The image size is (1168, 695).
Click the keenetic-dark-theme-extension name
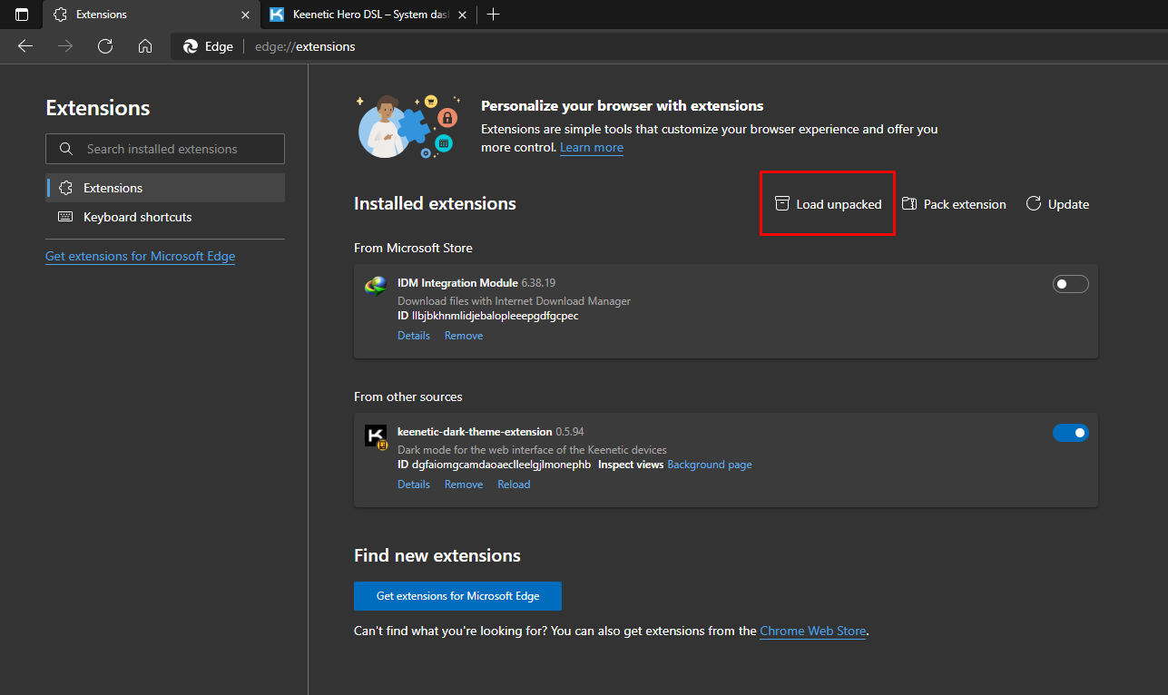(x=475, y=432)
